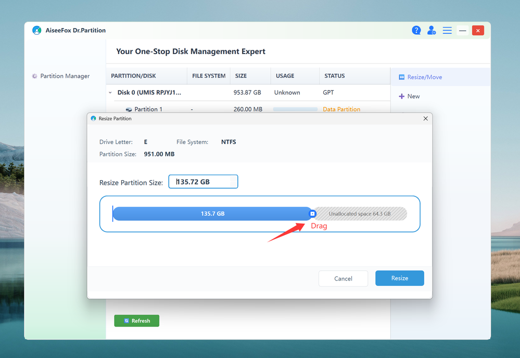Screen dimensions: 520x358
Task: Click the Partition Manager gear icon
Action: [34, 76]
